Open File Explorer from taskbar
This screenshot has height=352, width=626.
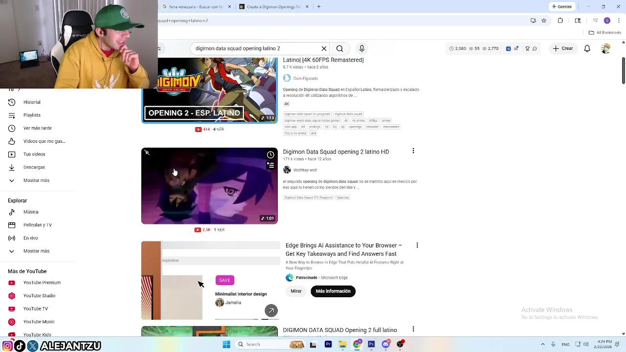(x=342, y=344)
